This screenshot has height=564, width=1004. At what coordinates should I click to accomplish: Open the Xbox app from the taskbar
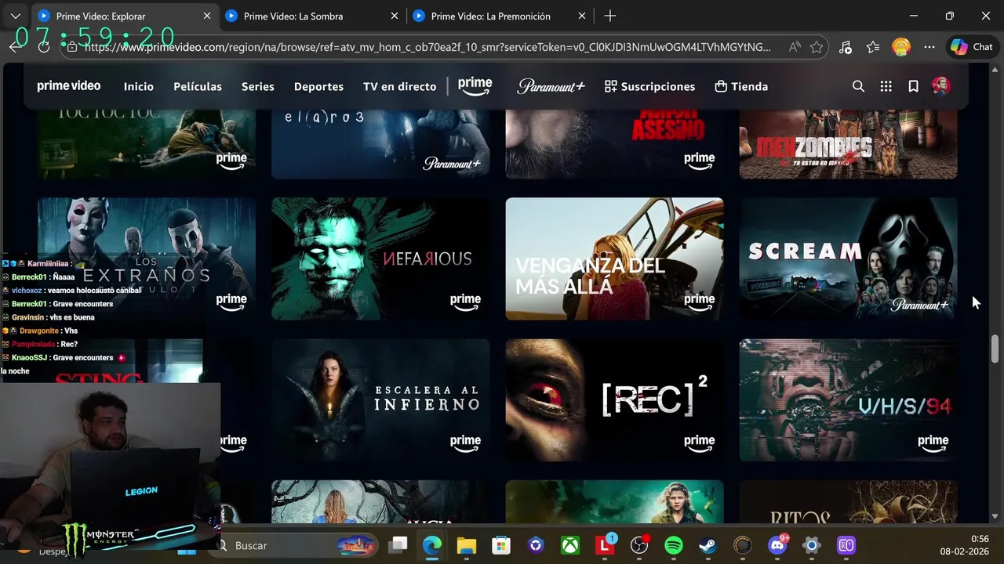point(570,545)
